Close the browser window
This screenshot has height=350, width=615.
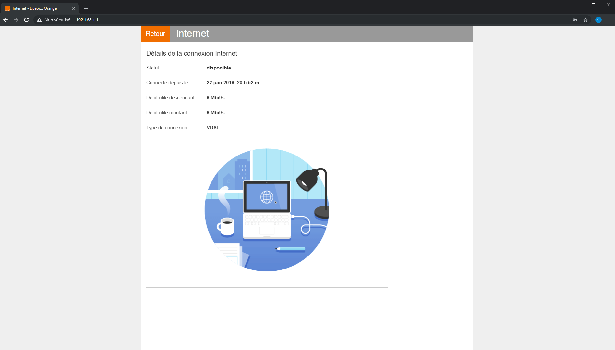tap(608, 5)
